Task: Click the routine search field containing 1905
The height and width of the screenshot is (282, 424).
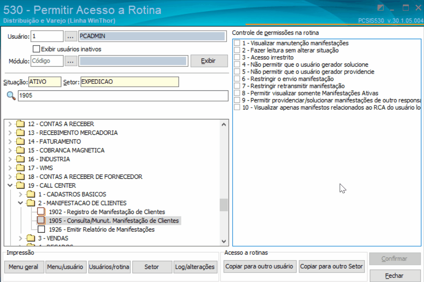Action: pos(123,96)
